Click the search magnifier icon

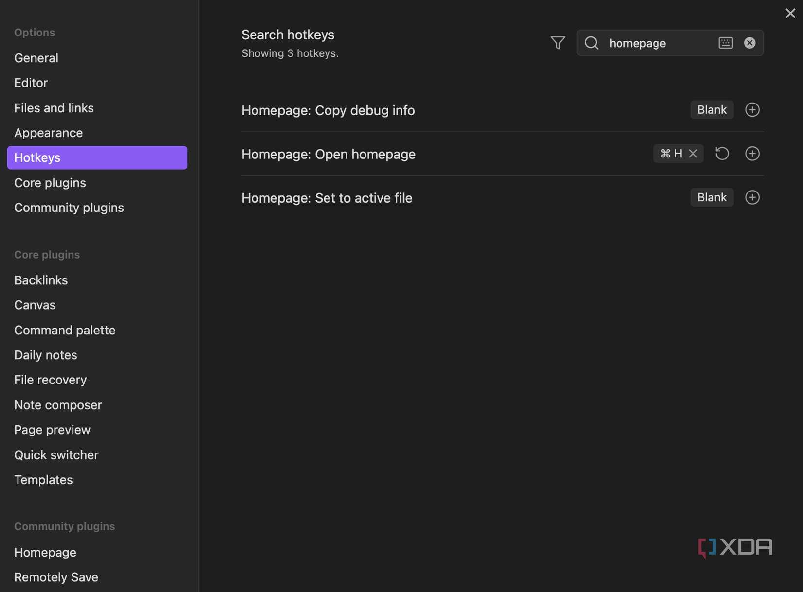591,43
